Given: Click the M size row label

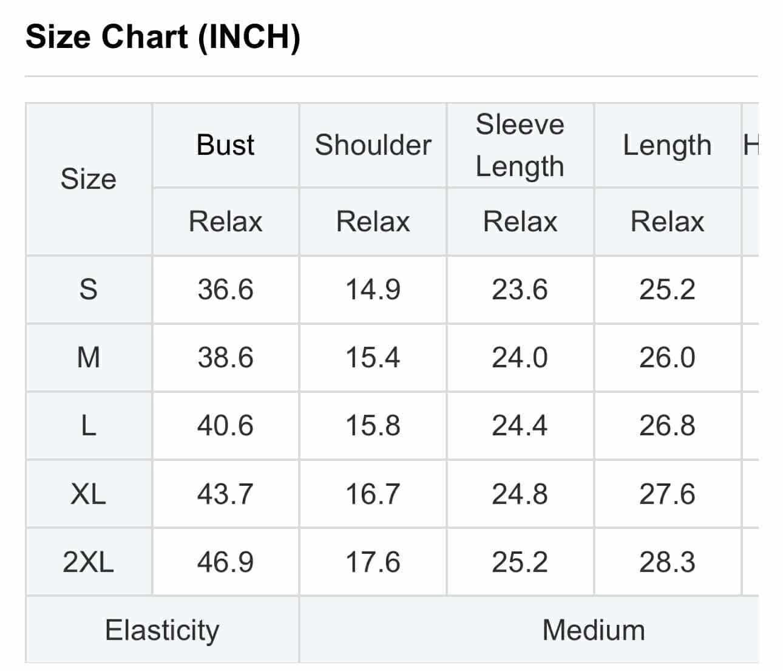Looking at the screenshot, I should [x=89, y=357].
